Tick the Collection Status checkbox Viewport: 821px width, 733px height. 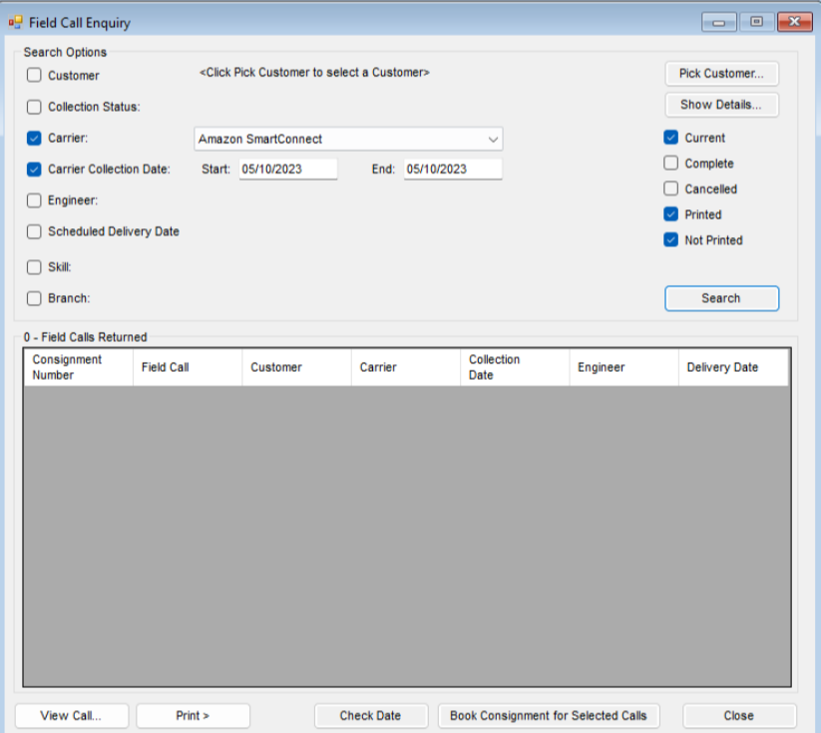(x=35, y=107)
